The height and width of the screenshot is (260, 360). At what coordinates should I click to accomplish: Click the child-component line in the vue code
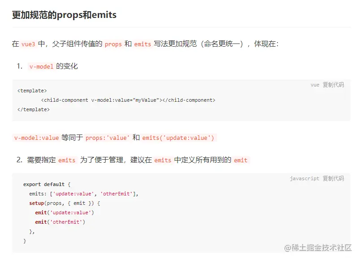click(128, 100)
